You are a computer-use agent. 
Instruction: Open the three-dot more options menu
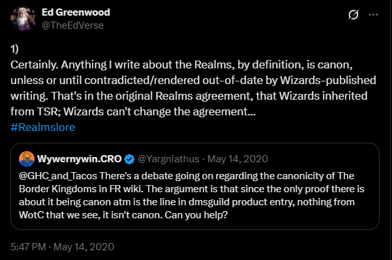[x=373, y=14]
